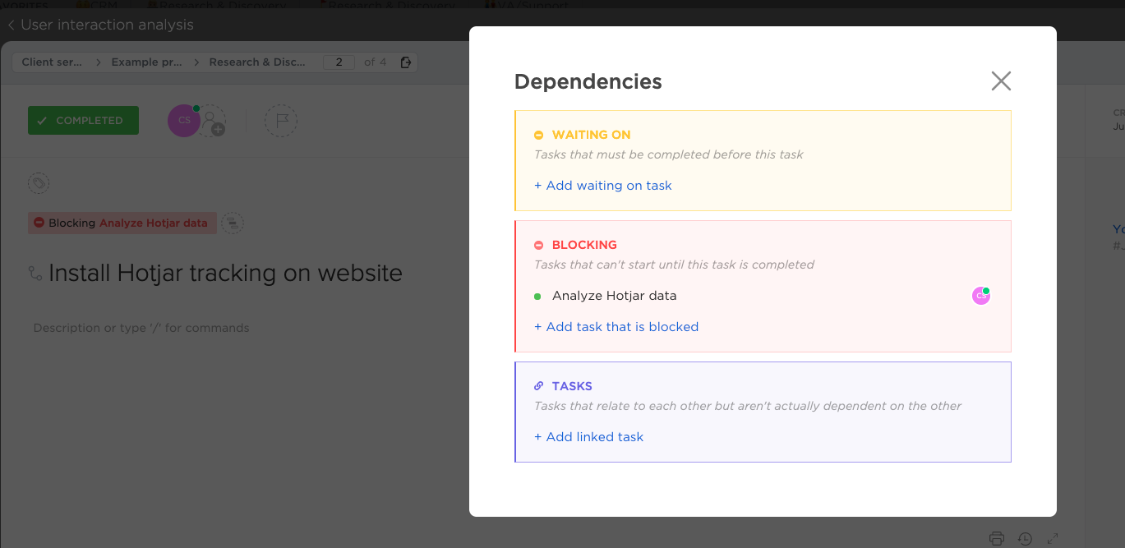
Task: Click the print icon
Action: pyautogui.click(x=997, y=539)
